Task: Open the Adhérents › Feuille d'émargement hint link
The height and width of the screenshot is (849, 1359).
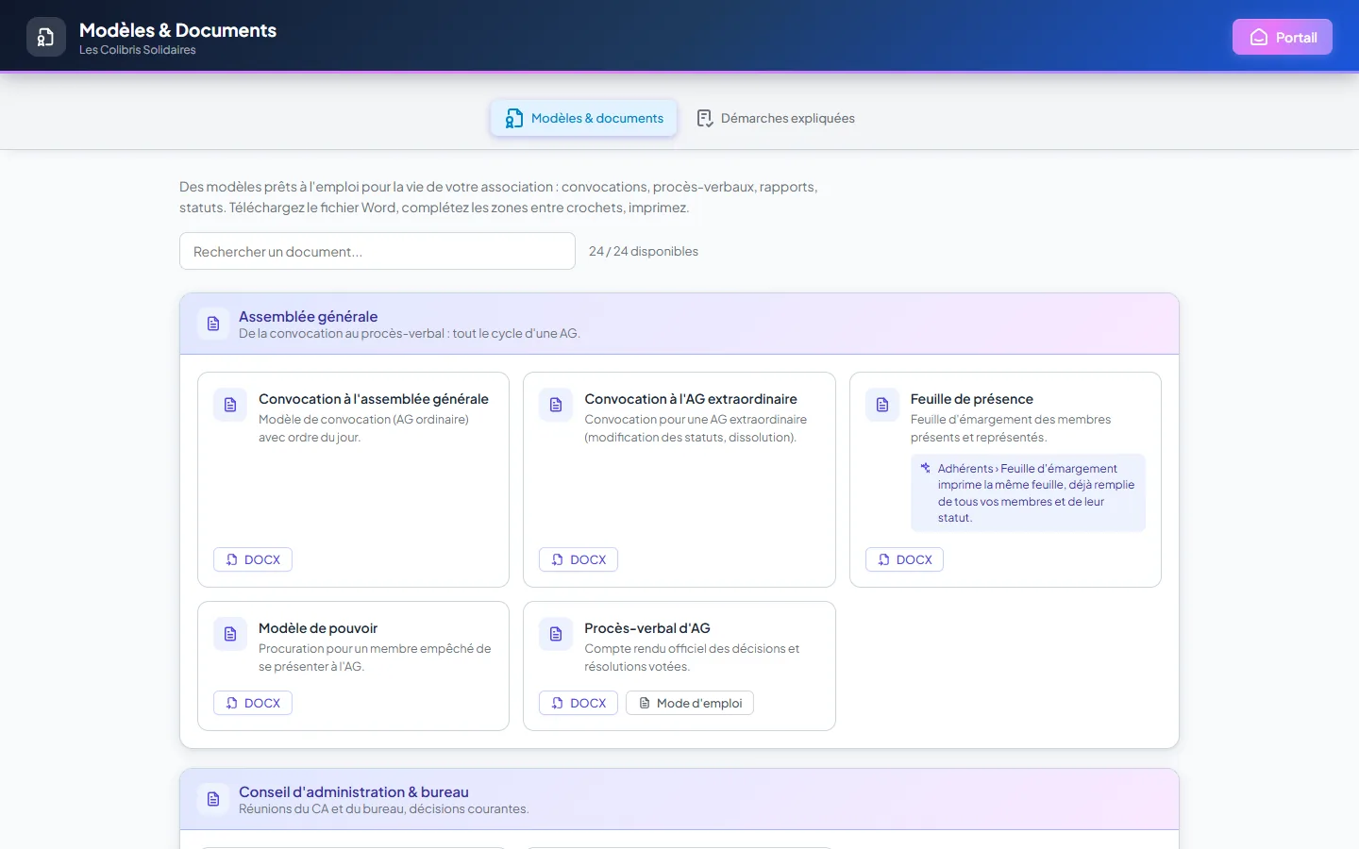Action: [x=1028, y=492]
